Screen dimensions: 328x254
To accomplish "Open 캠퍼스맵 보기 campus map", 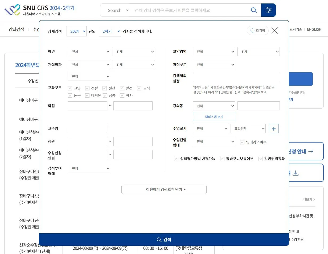I will [x=214, y=116].
